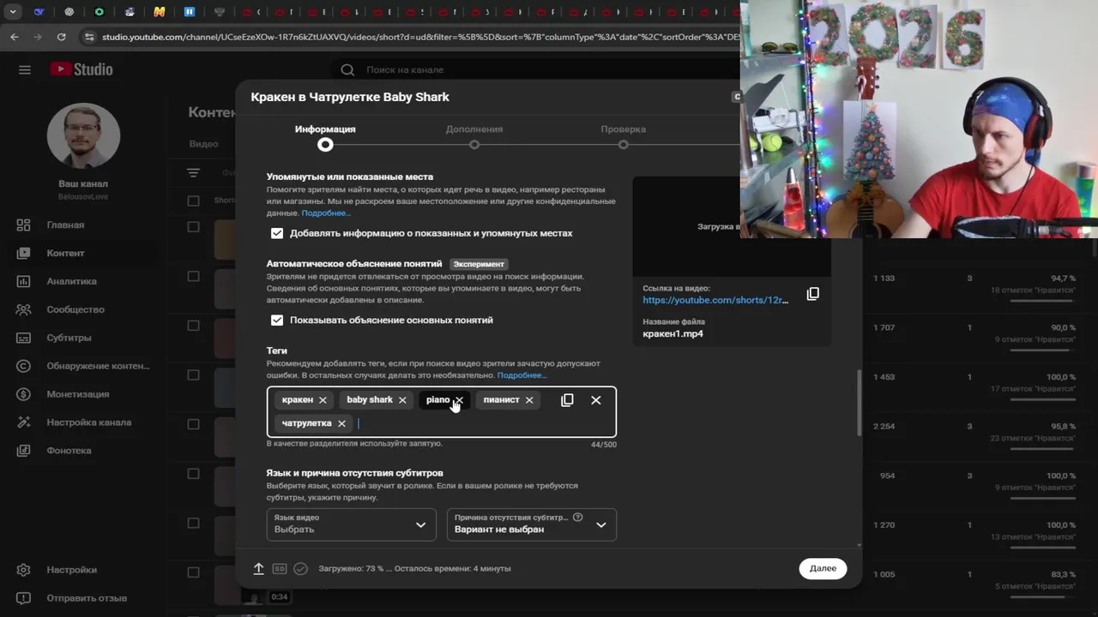Open Причина отсутствия субтитров dropdown

pyautogui.click(x=531, y=524)
